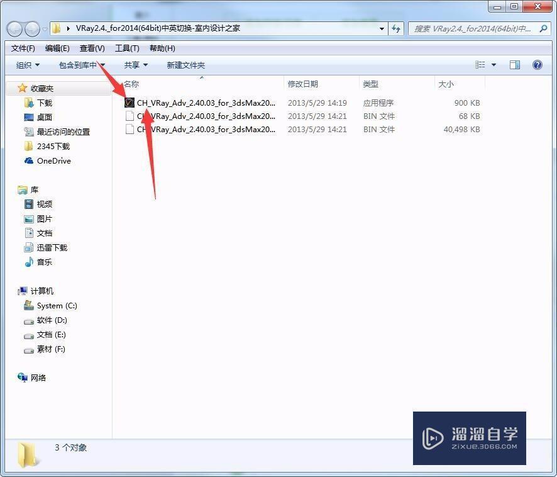
Task: Maximize the Explorer window
Action: tap(514, 7)
